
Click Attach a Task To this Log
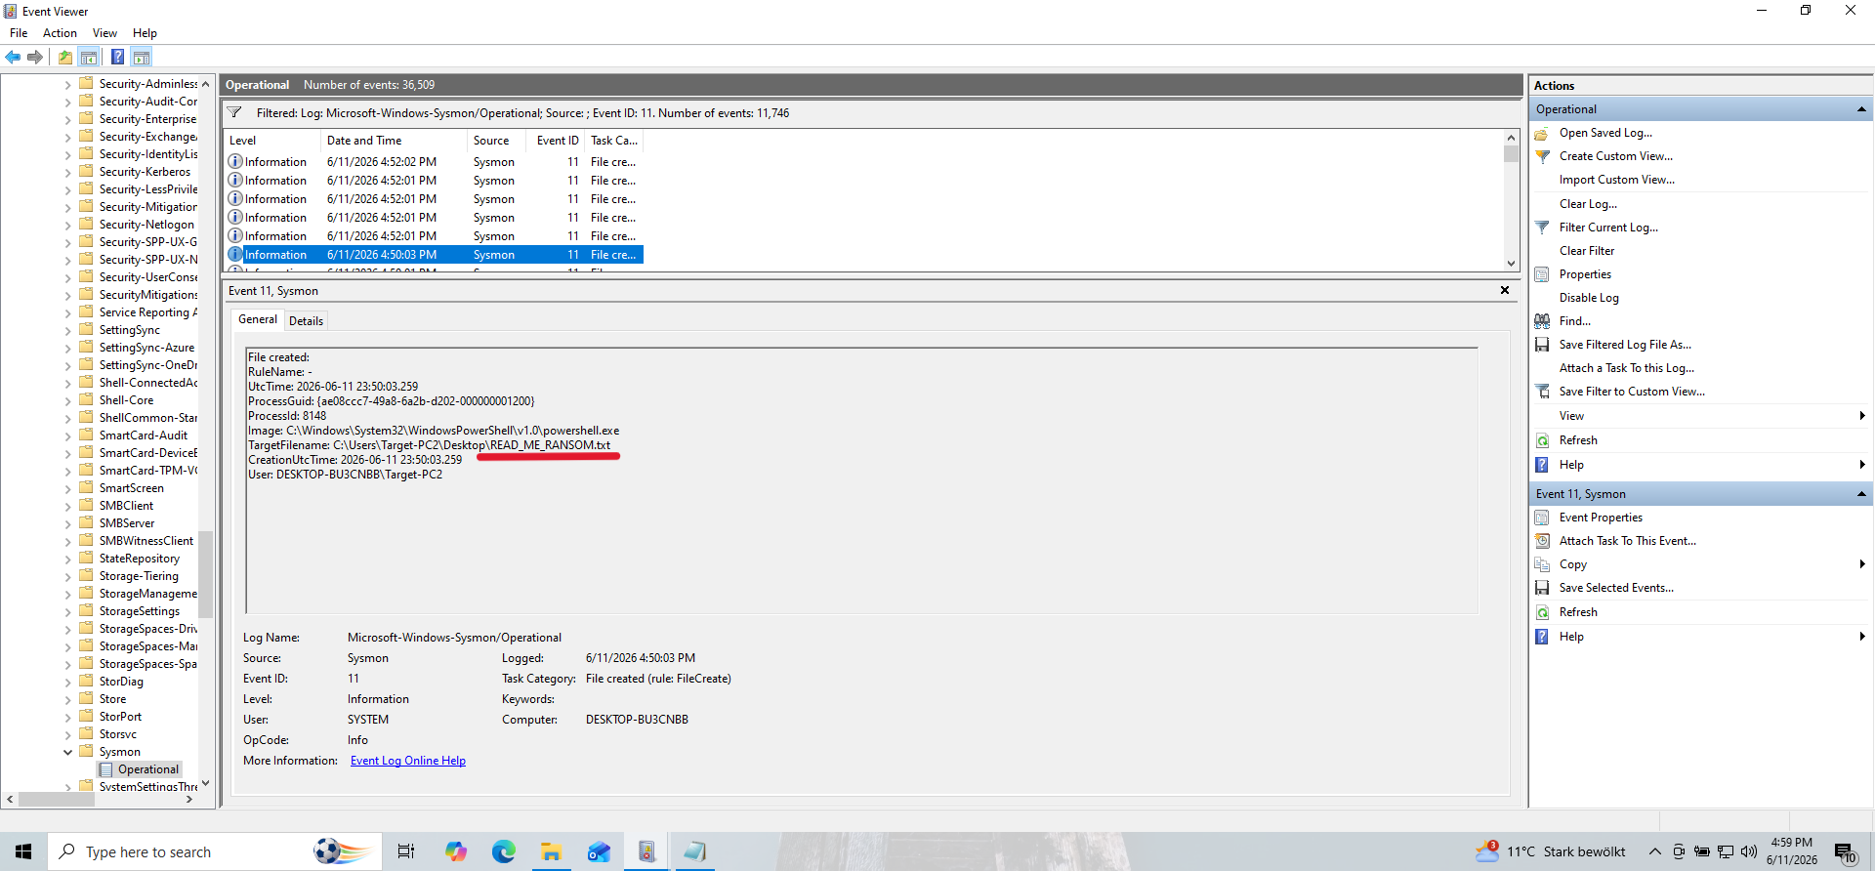(1626, 368)
